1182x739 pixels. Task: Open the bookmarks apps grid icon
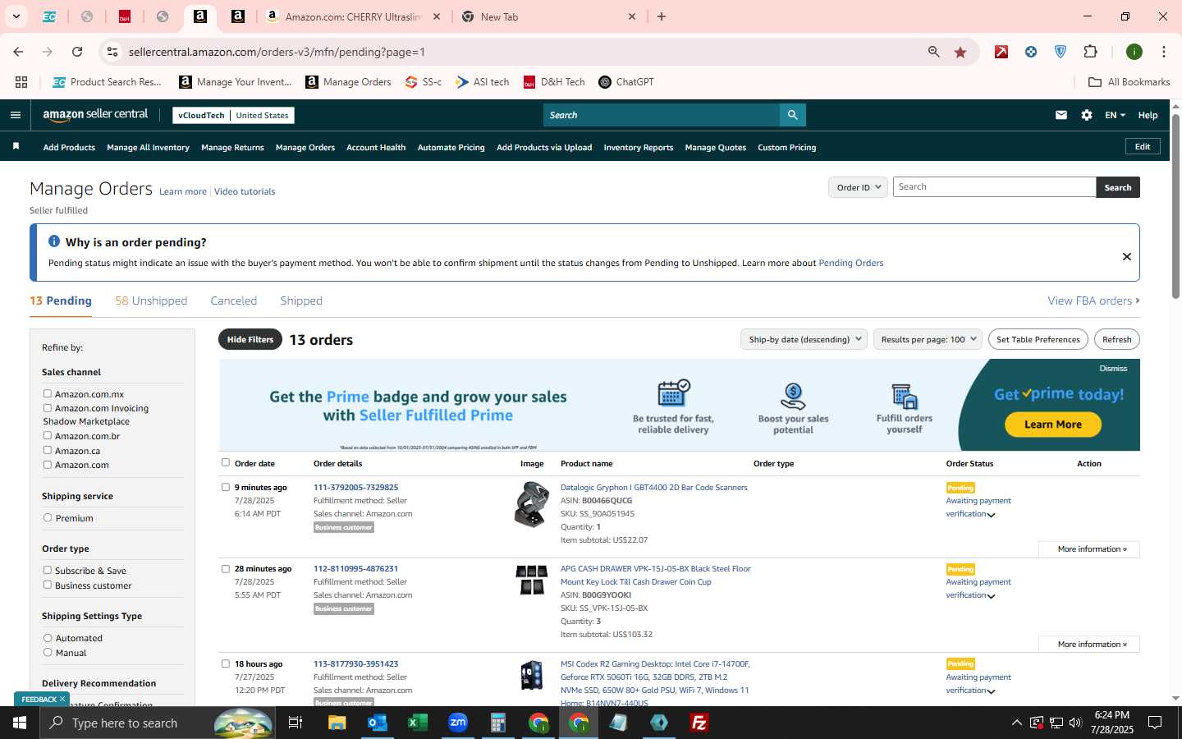click(x=21, y=82)
